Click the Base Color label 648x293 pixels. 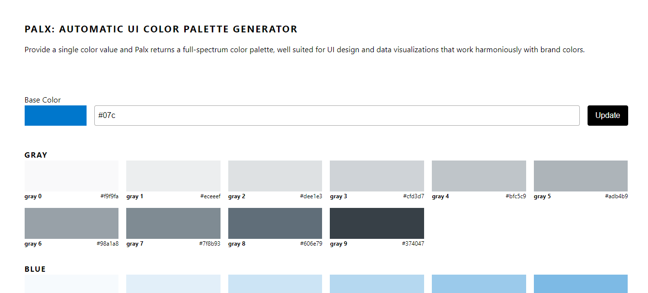43,100
